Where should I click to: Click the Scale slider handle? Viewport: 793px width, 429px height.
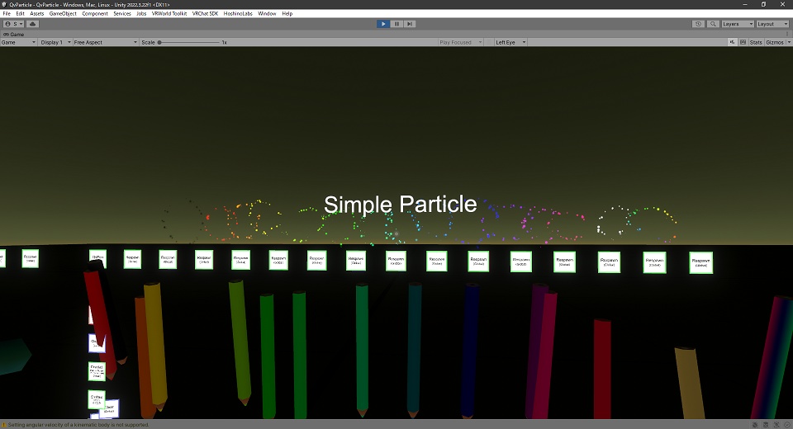click(x=159, y=42)
